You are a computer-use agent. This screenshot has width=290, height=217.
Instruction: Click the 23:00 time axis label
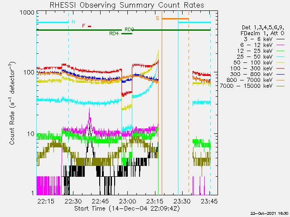[128, 201]
